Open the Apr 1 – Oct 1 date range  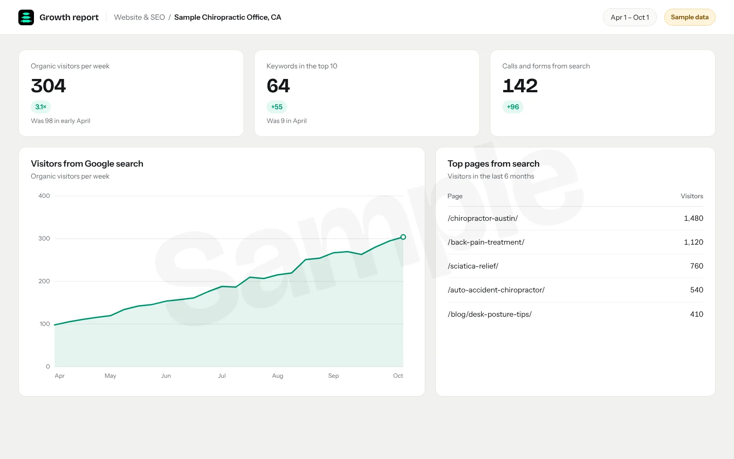coord(629,17)
